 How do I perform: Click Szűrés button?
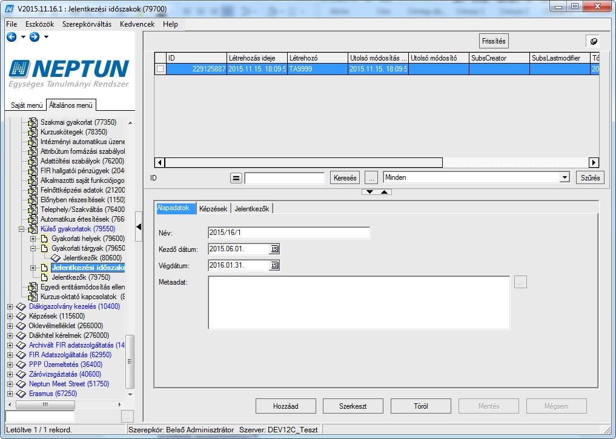pos(590,178)
